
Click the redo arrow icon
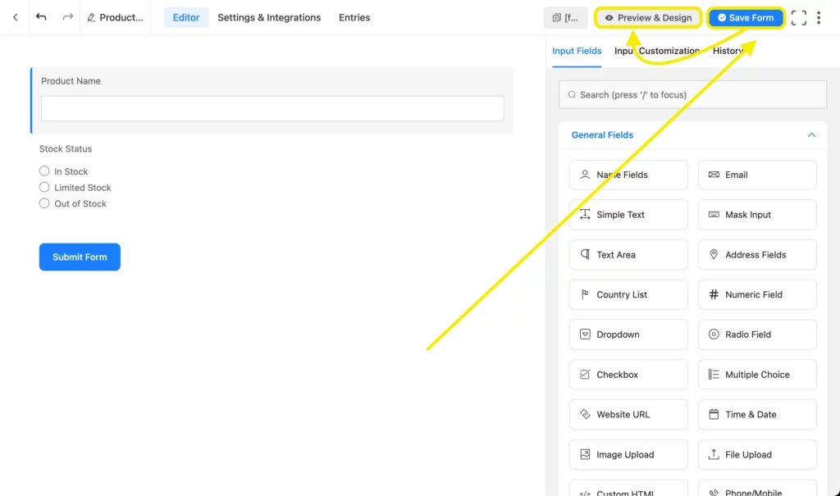point(67,17)
